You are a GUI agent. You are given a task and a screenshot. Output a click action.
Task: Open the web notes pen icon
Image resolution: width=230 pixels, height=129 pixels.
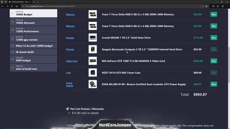coord(218,6)
